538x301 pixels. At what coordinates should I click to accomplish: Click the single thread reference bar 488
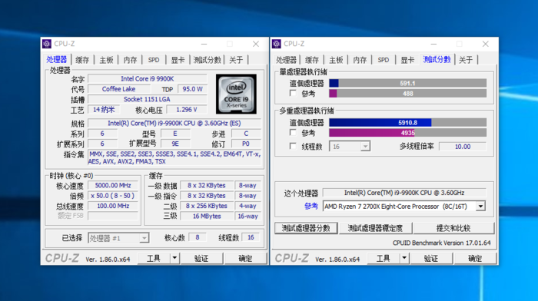tap(407, 93)
